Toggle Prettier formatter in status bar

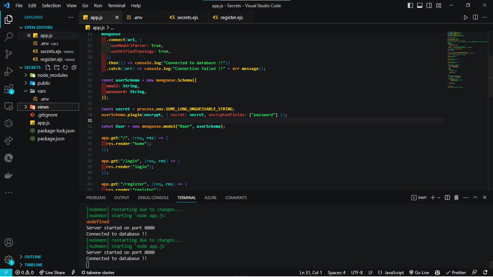(455, 272)
